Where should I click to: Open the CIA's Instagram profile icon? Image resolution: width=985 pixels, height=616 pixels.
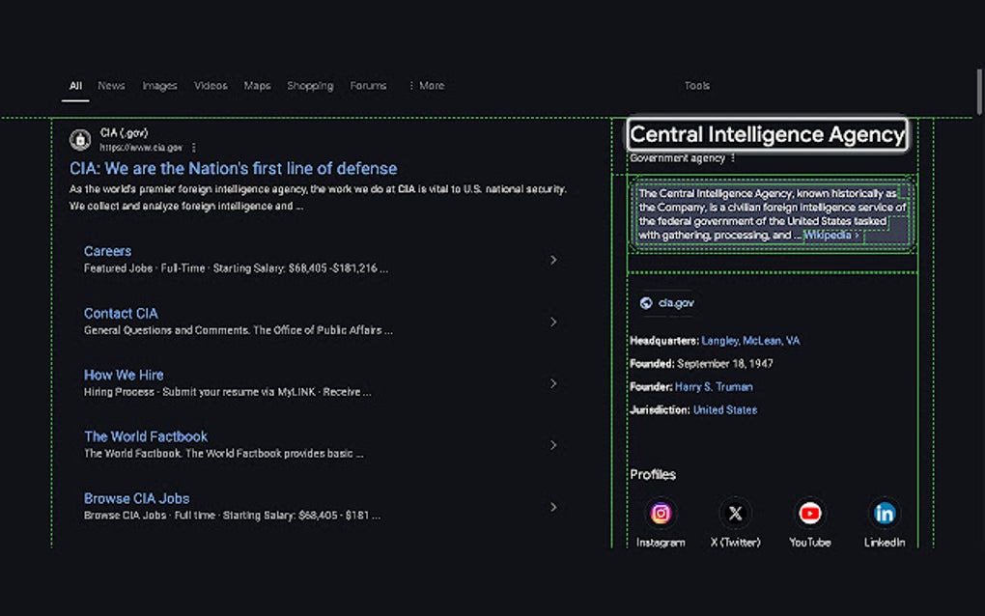pos(661,513)
